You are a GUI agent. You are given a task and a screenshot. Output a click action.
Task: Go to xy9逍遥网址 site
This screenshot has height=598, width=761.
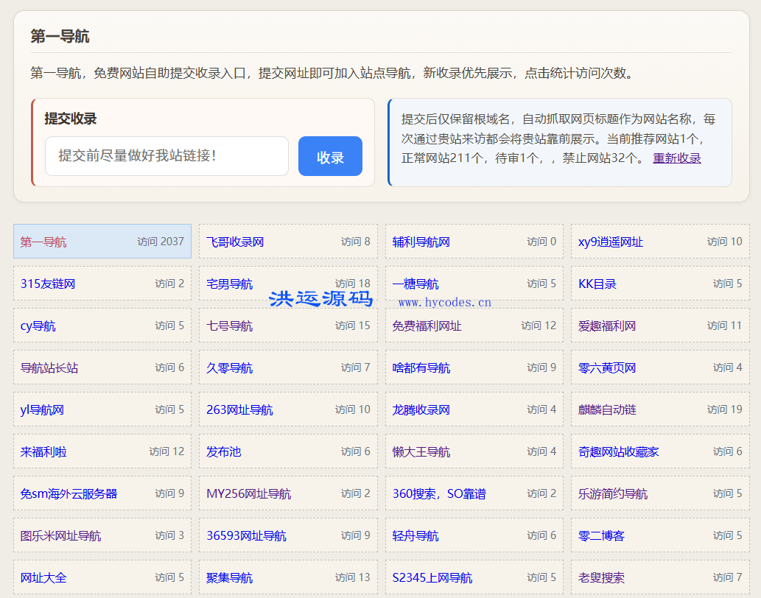tap(611, 242)
